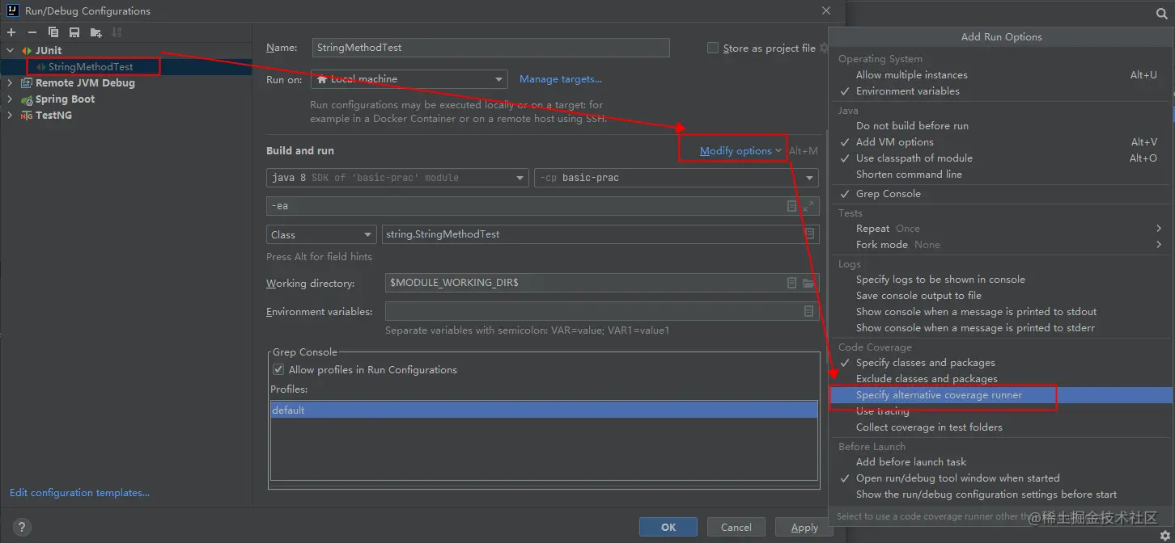This screenshot has height=543, width=1175.
Task: Enable Store as project file
Action: click(713, 48)
